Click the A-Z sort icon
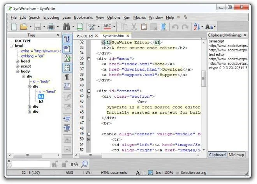Screen dimensions: 257x184 [x=197, y=26]
